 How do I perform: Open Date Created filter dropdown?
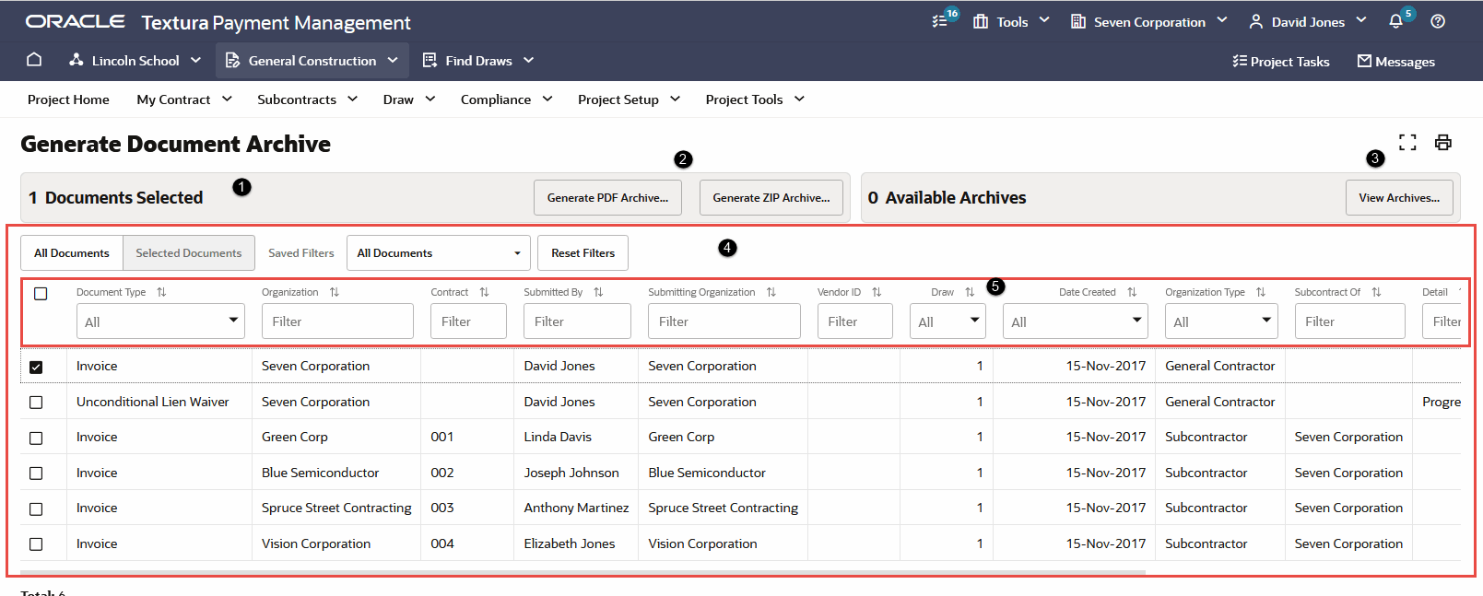coord(1076,321)
